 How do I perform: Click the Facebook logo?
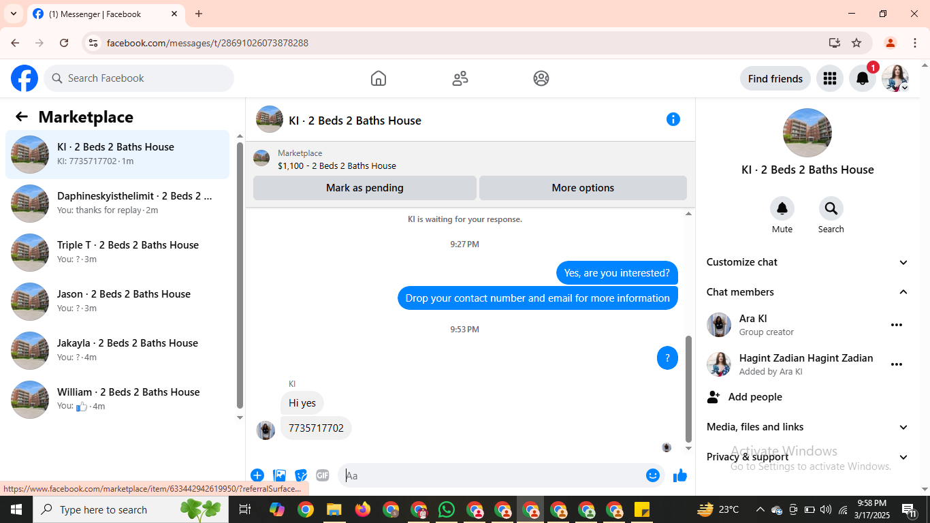[25, 78]
